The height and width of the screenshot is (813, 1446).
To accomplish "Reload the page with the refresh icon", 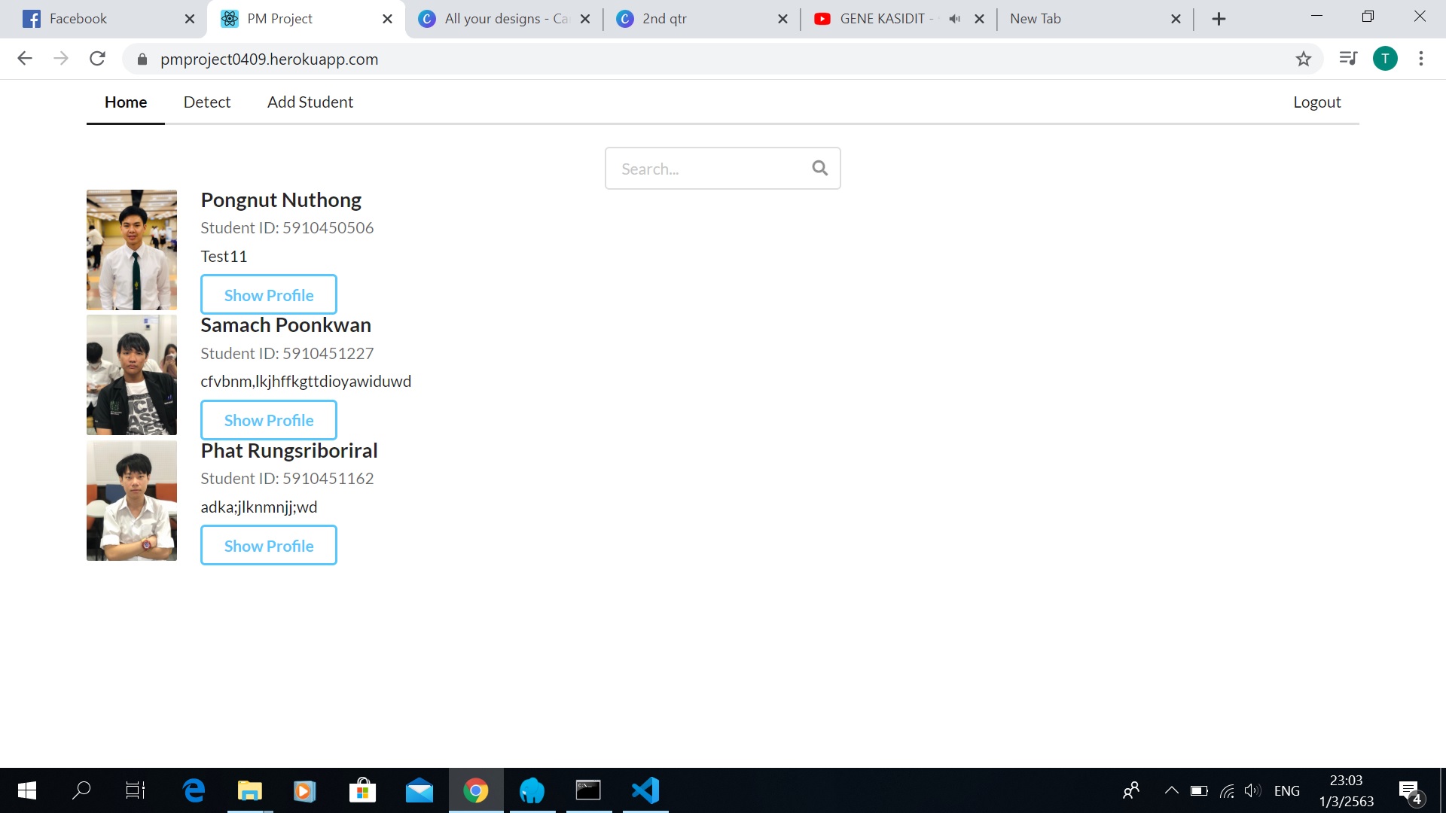I will click(97, 59).
